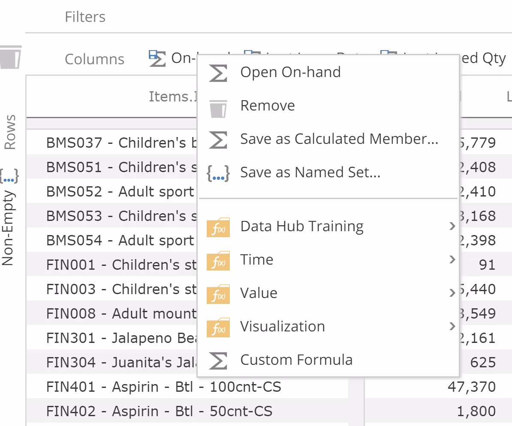Screen dimensions: 512x426
Task: Click the sigma icon beside Open On-hand
Action: tap(218, 72)
